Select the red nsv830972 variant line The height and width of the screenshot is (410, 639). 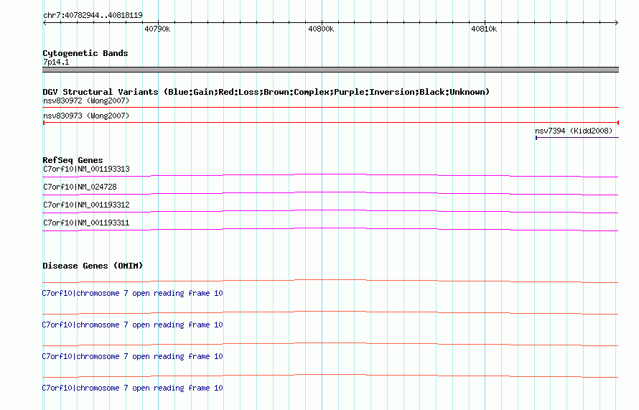coord(330,107)
